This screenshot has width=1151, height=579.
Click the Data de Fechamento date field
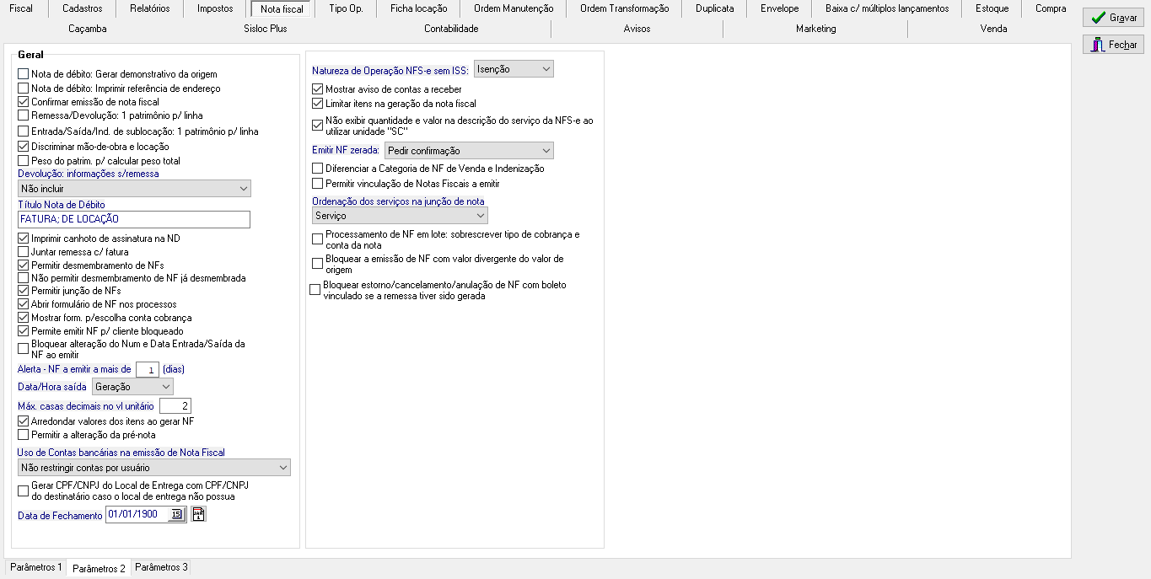[x=137, y=514]
